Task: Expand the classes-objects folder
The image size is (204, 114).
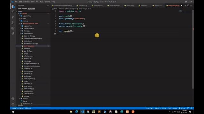Action: pos(29,28)
